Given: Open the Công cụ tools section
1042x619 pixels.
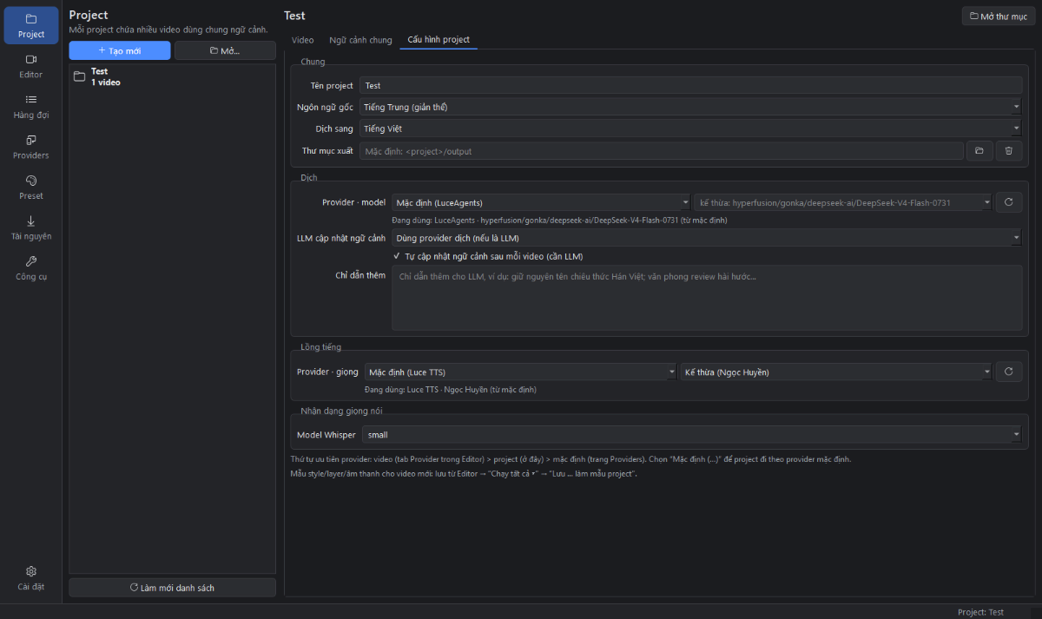Looking at the screenshot, I should 30,267.
